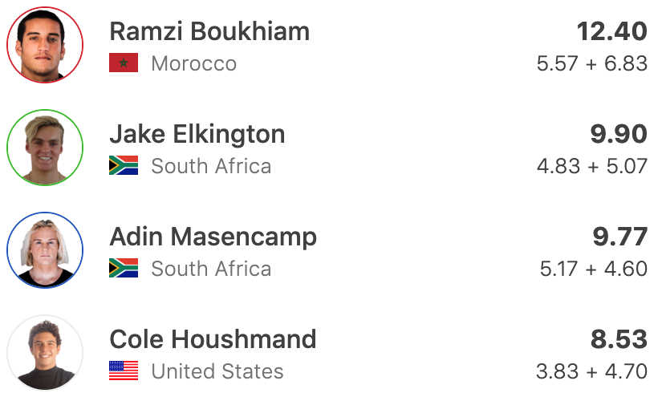Click wave scores 4.83 + 5.07
Image resolution: width=666 pixels, height=401 pixels.
592,166
